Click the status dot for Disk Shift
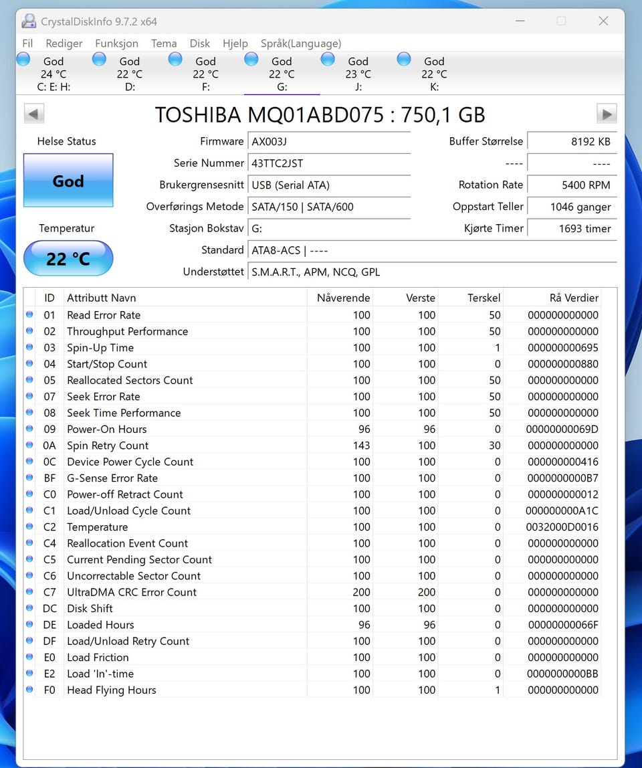This screenshot has width=642, height=768. [x=29, y=608]
